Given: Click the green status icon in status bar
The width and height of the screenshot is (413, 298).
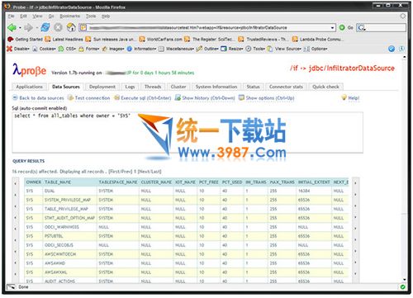Looking at the screenshot, I should tap(402, 287).
